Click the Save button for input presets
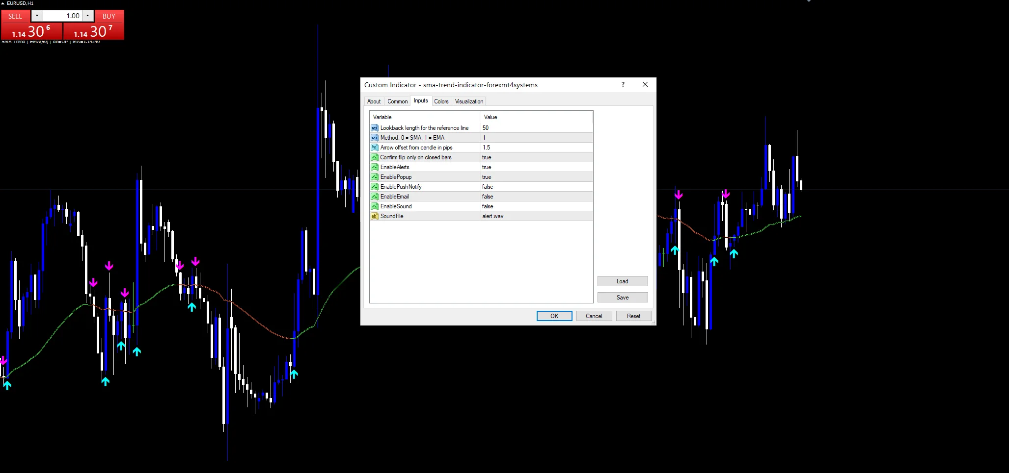Screen dimensions: 1009x473 point(622,298)
